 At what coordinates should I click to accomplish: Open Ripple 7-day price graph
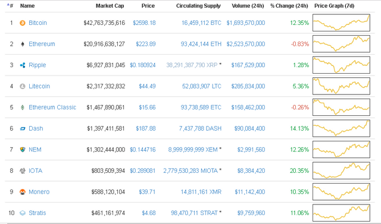click(341, 65)
